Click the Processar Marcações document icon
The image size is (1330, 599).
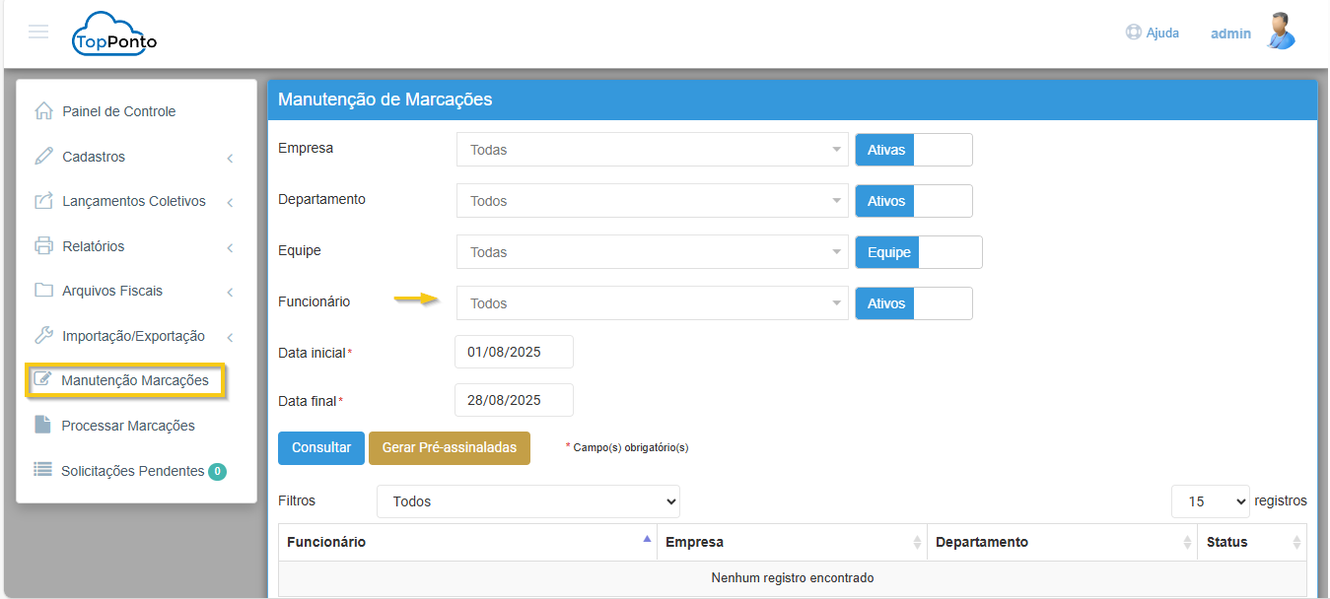pos(42,426)
